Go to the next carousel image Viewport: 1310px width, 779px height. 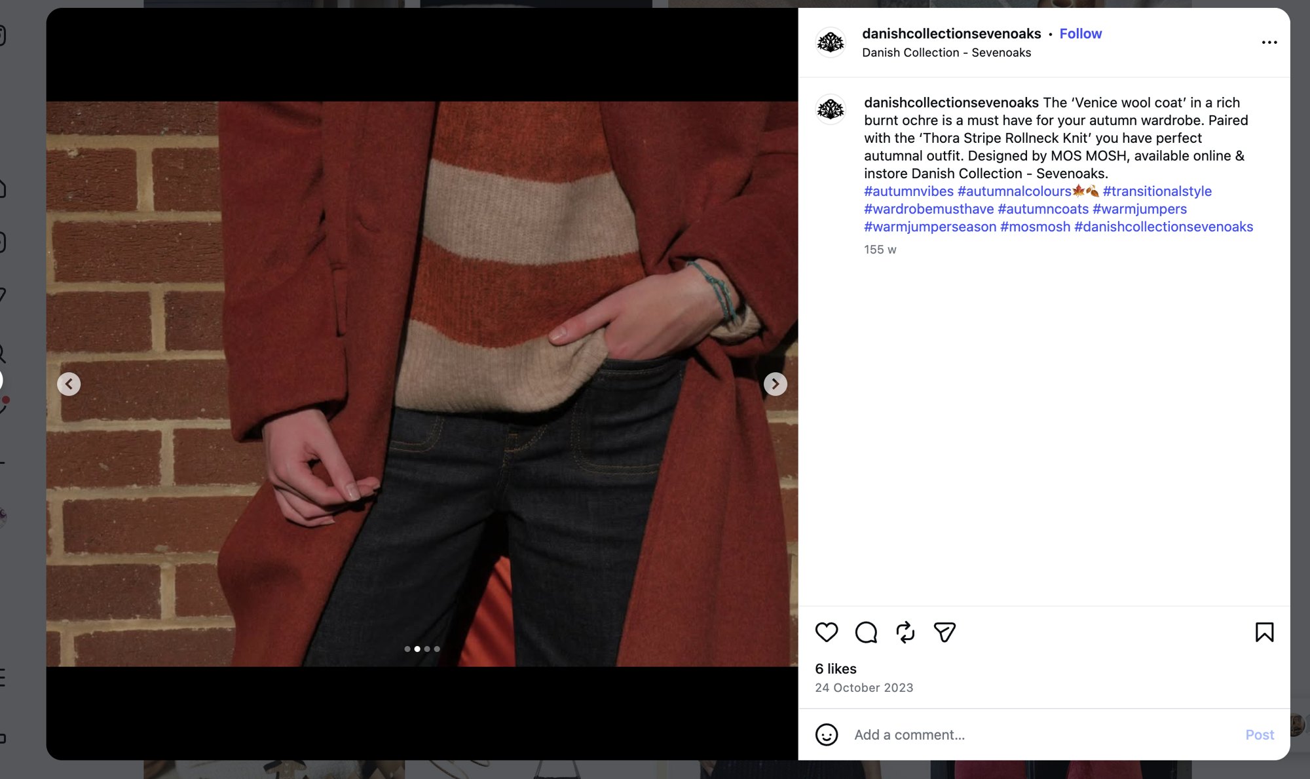(x=776, y=384)
